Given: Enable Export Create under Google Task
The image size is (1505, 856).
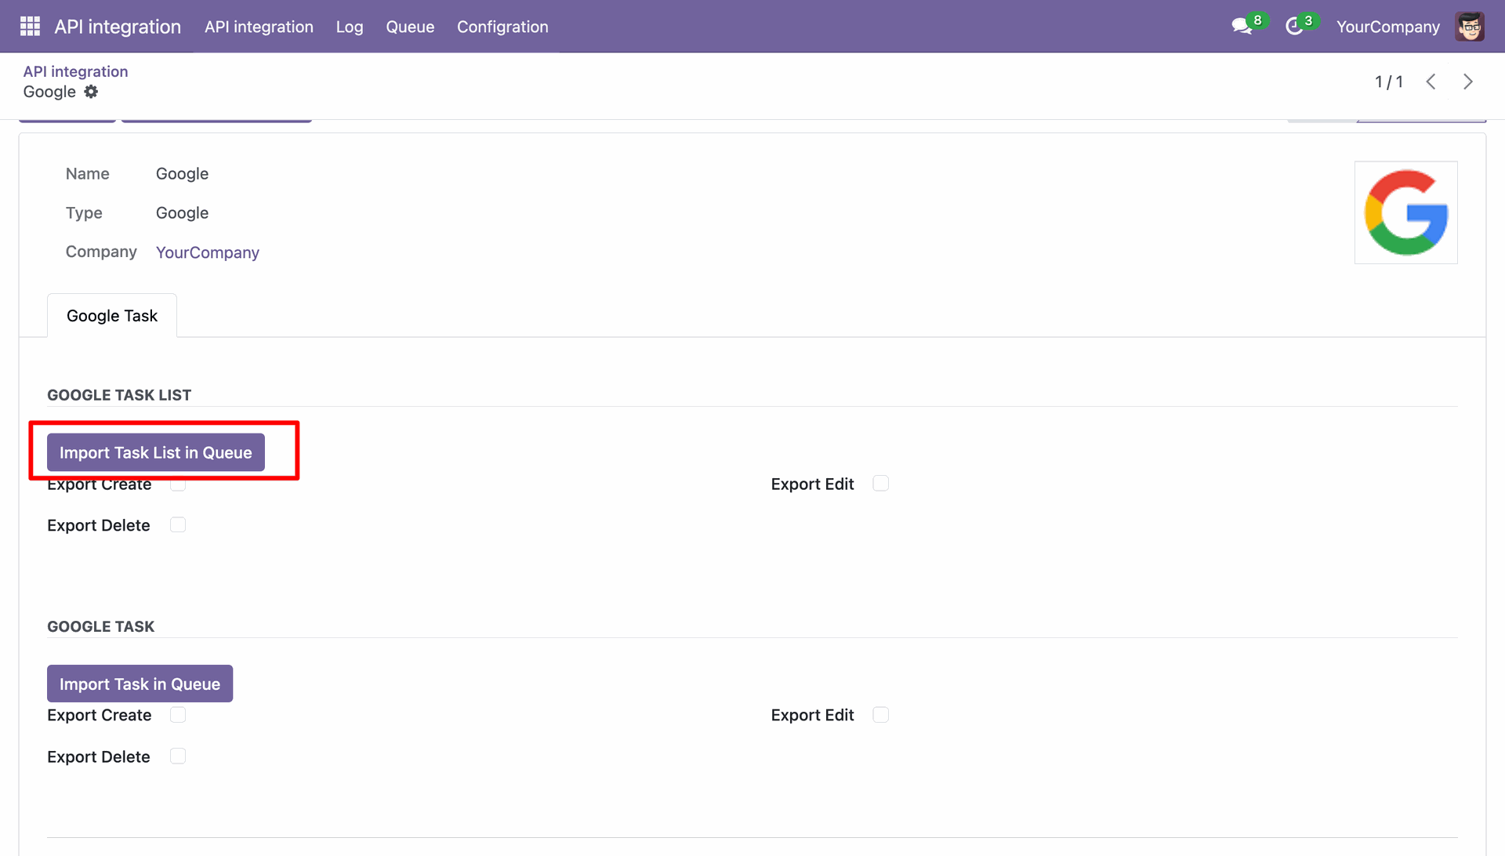Looking at the screenshot, I should pyautogui.click(x=178, y=715).
